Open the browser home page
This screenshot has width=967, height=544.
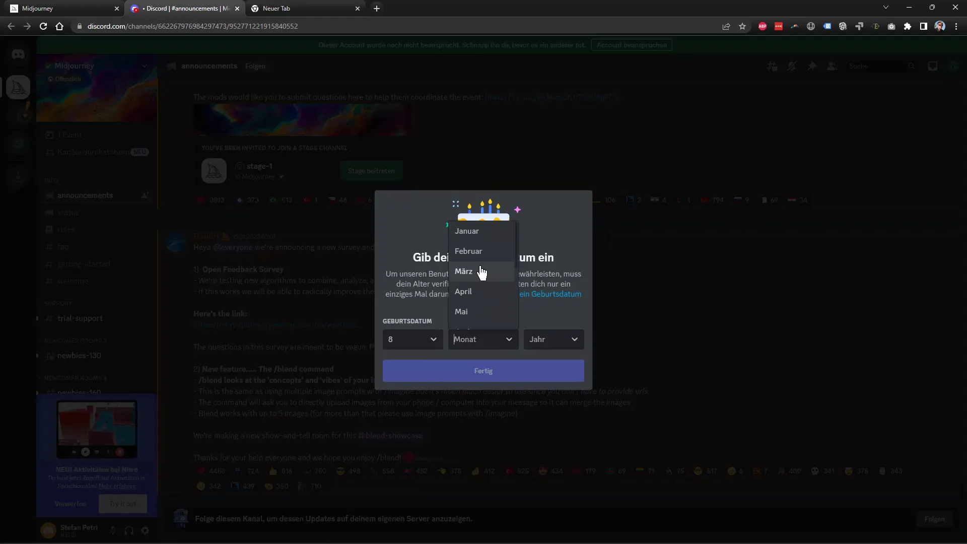coord(59,26)
